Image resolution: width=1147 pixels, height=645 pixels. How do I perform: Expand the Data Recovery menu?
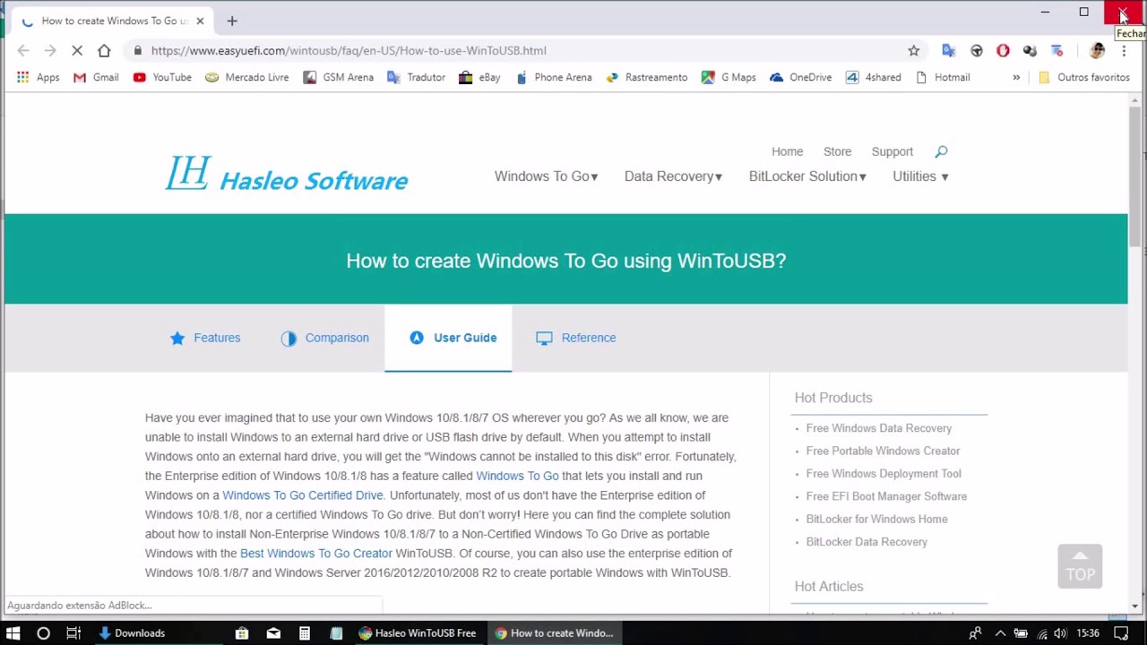673,176
